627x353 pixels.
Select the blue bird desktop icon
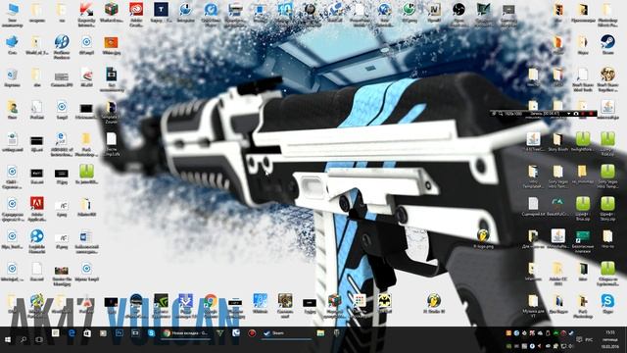12,41
